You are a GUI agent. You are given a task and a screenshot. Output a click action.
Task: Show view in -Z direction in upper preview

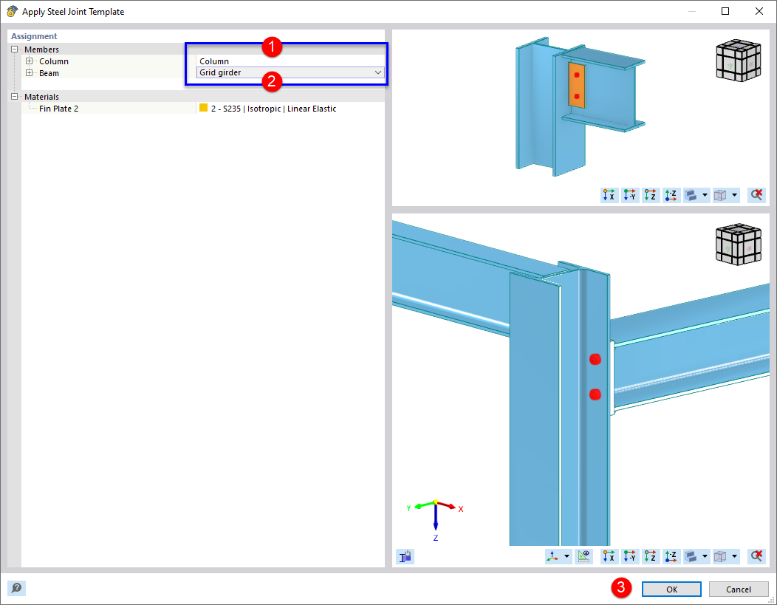tap(671, 195)
